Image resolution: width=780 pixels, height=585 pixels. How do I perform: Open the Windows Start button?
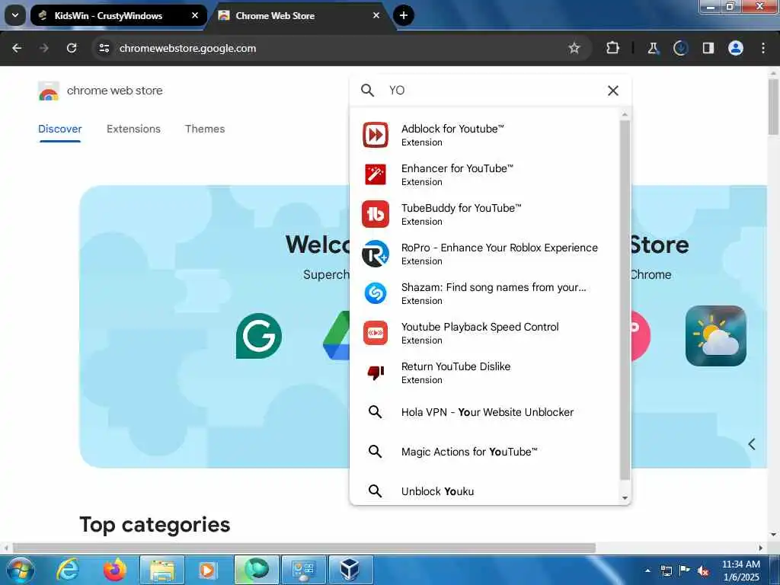21,570
